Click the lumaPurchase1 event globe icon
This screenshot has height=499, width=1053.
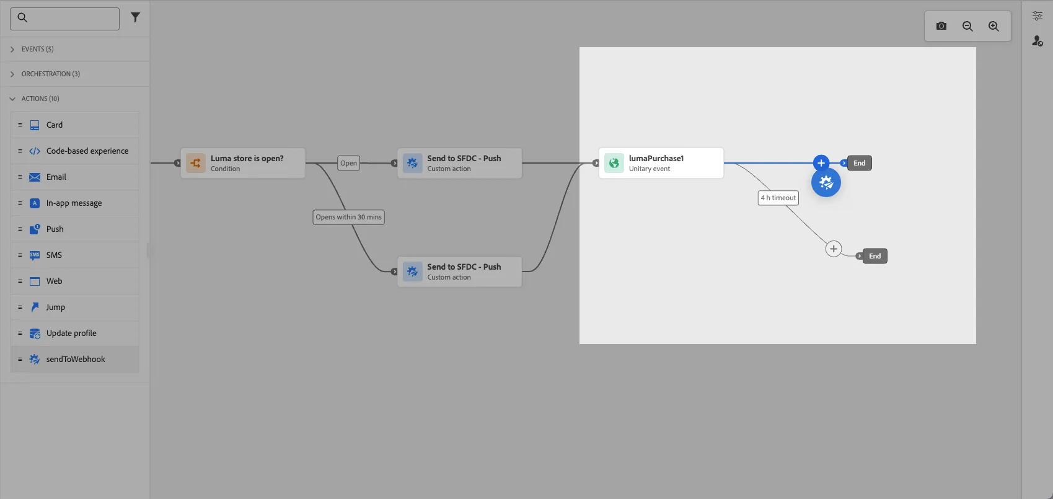point(614,163)
